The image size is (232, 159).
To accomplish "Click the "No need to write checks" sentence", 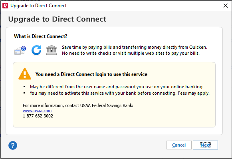I will coord(131,53).
